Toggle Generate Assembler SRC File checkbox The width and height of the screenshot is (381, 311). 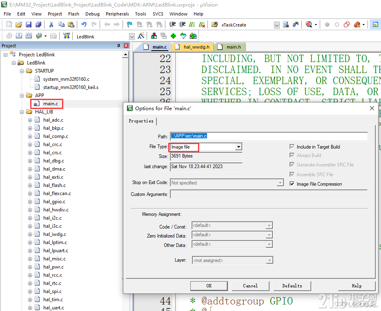point(292,164)
